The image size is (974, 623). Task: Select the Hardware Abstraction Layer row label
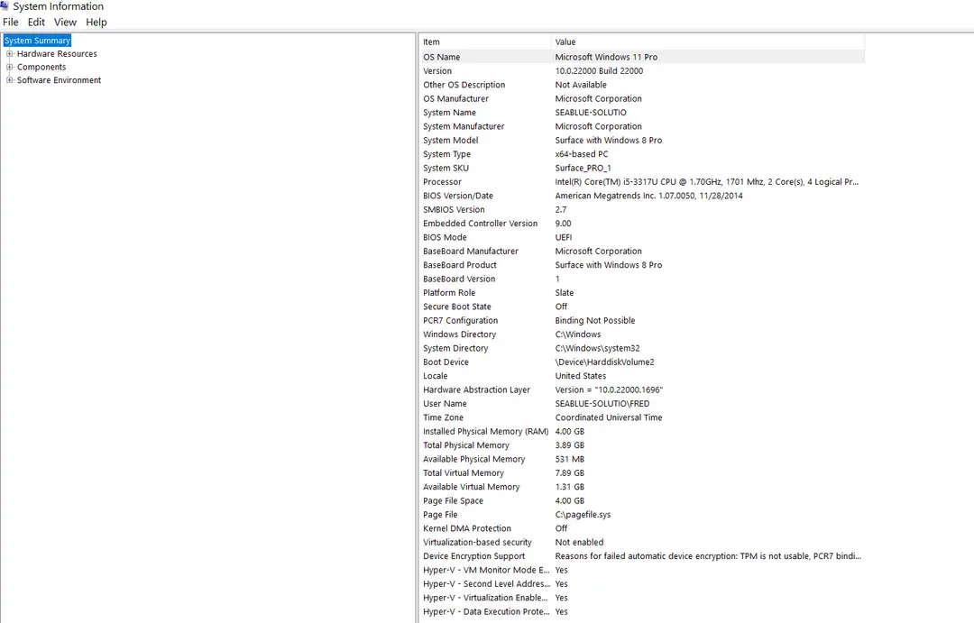pyautogui.click(x=476, y=390)
